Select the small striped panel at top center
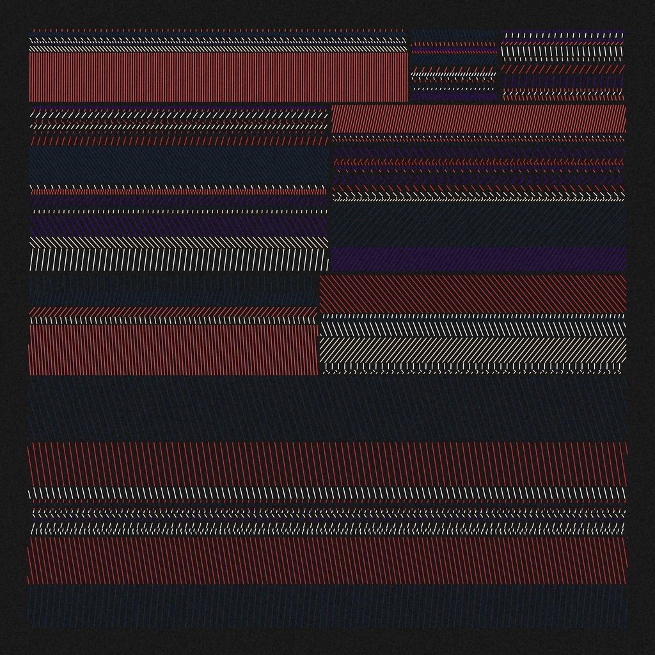This screenshot has height=655, width=655. [454, 65]
